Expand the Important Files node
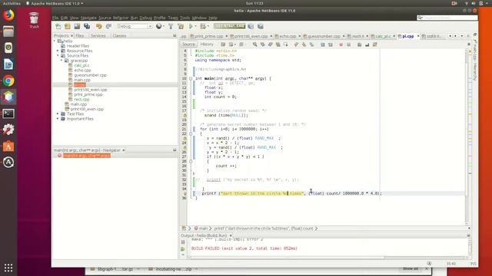Viewport: 492px width, 276px height. tap(58, 119)
